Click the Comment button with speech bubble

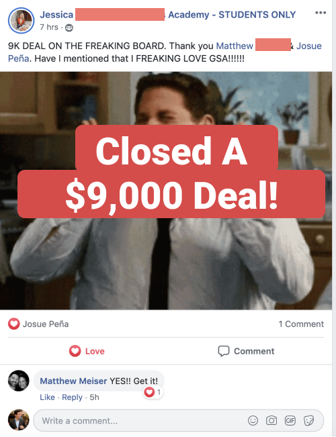pyautogui.click(x=246, y=351)
